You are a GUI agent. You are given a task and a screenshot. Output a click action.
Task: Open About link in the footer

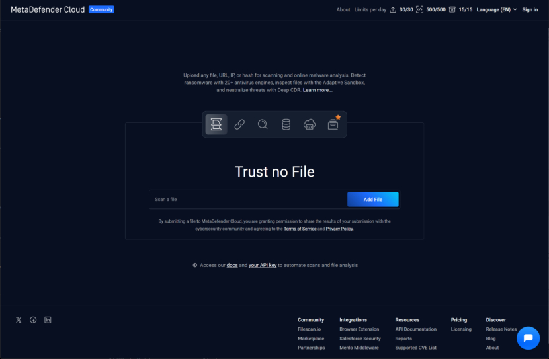point(492,348)
